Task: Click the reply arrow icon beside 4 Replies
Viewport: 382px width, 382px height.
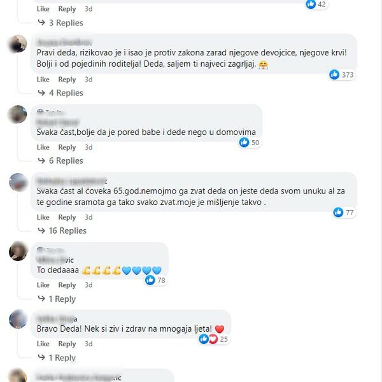Action: [41, 92]
